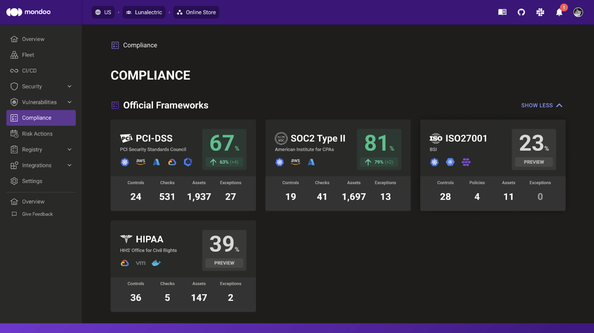Viewport: 594px width, 333px height.
Task: Click the Google Cloud icon in HIPAA card
Action: pos(125,263)
